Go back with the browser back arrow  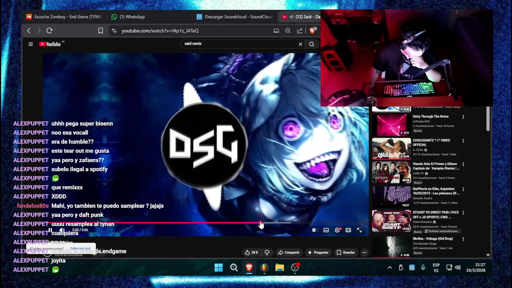pos(29,31)
